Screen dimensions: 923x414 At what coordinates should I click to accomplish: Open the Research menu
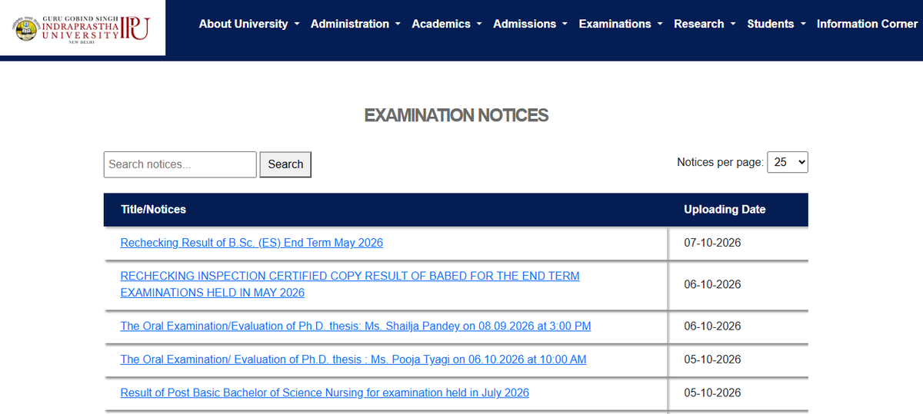coord(705,24)
